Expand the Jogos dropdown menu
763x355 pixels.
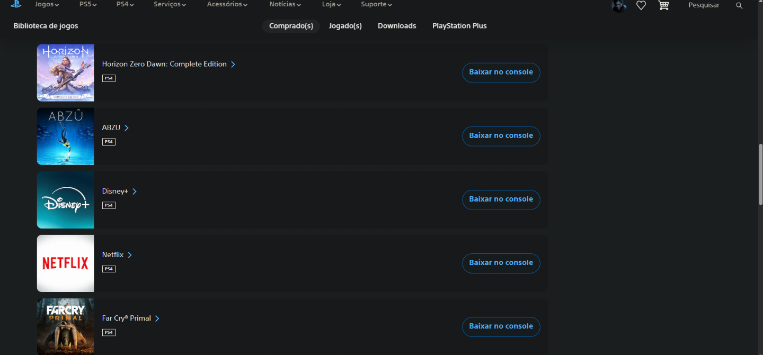47,4
